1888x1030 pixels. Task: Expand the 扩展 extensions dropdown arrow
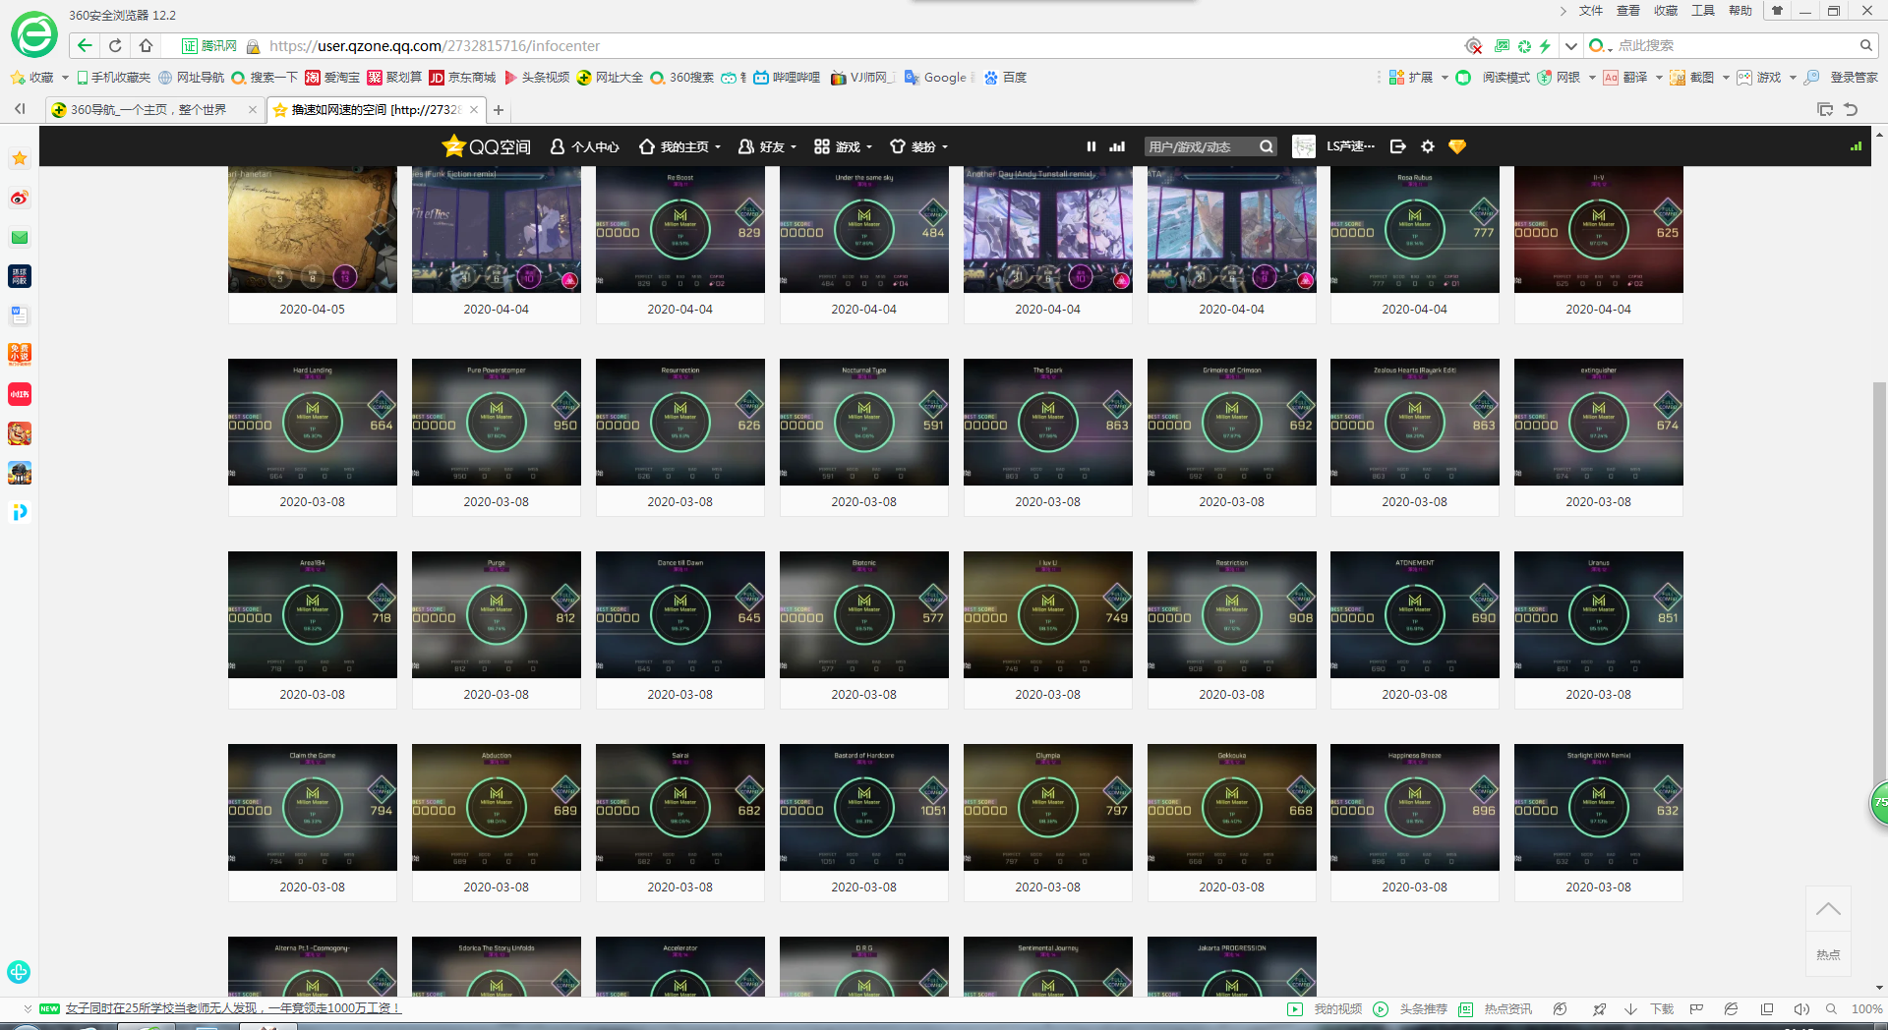pos(1445,78)
